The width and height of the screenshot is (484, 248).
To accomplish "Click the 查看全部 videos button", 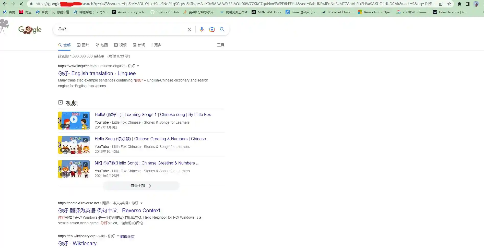I will tap(141, 186).
